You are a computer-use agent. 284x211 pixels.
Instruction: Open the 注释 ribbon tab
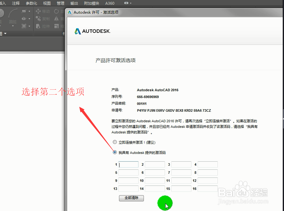(16, 3)
